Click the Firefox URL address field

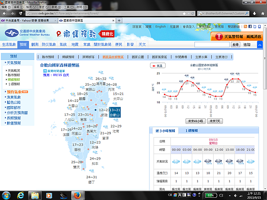tap(105, 13)
